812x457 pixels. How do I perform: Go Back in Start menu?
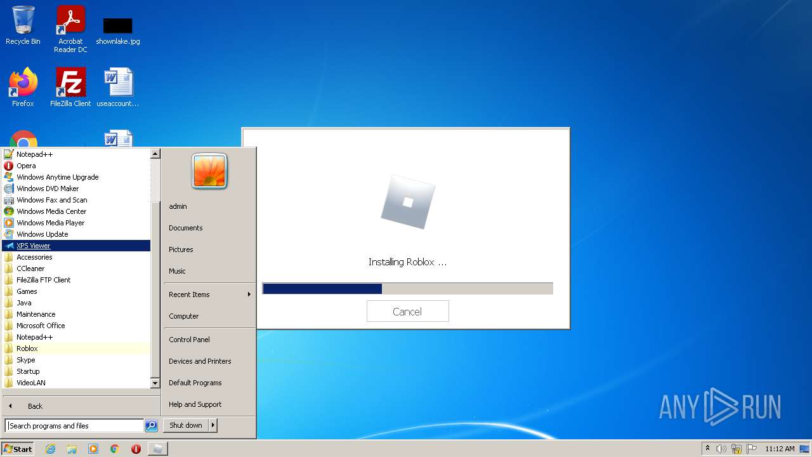(81, 406)
